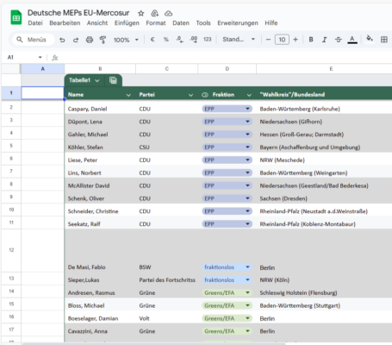Open the 100% zoom dropdown
The width and height of the screenshot is (392, 345).
[x=126, y=40]
